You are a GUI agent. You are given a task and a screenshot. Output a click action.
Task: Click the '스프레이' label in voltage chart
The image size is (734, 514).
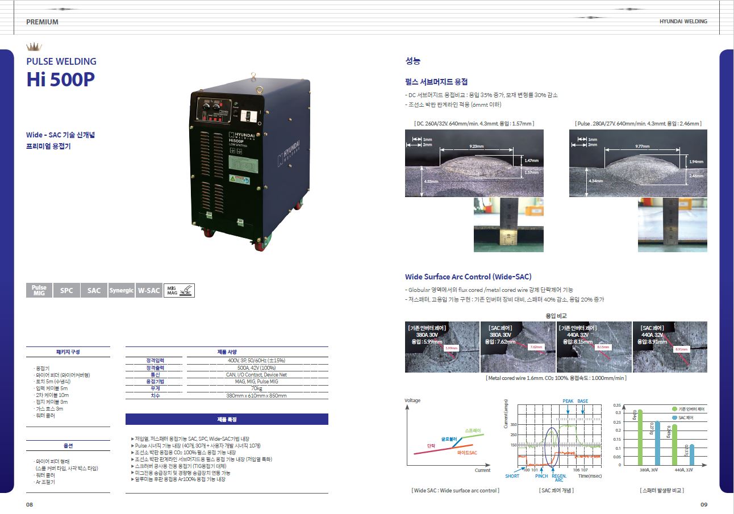473,431
